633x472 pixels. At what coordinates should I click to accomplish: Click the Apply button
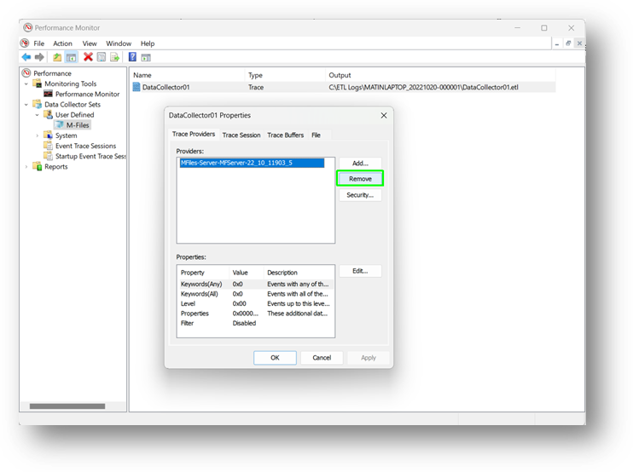click(369, 358)
